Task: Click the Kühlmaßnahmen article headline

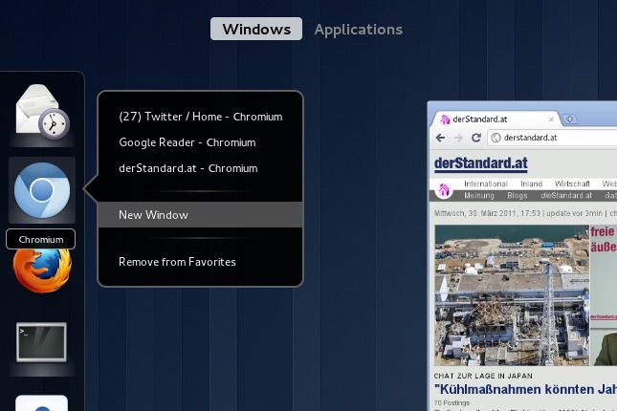Action: tap(525, 390)
